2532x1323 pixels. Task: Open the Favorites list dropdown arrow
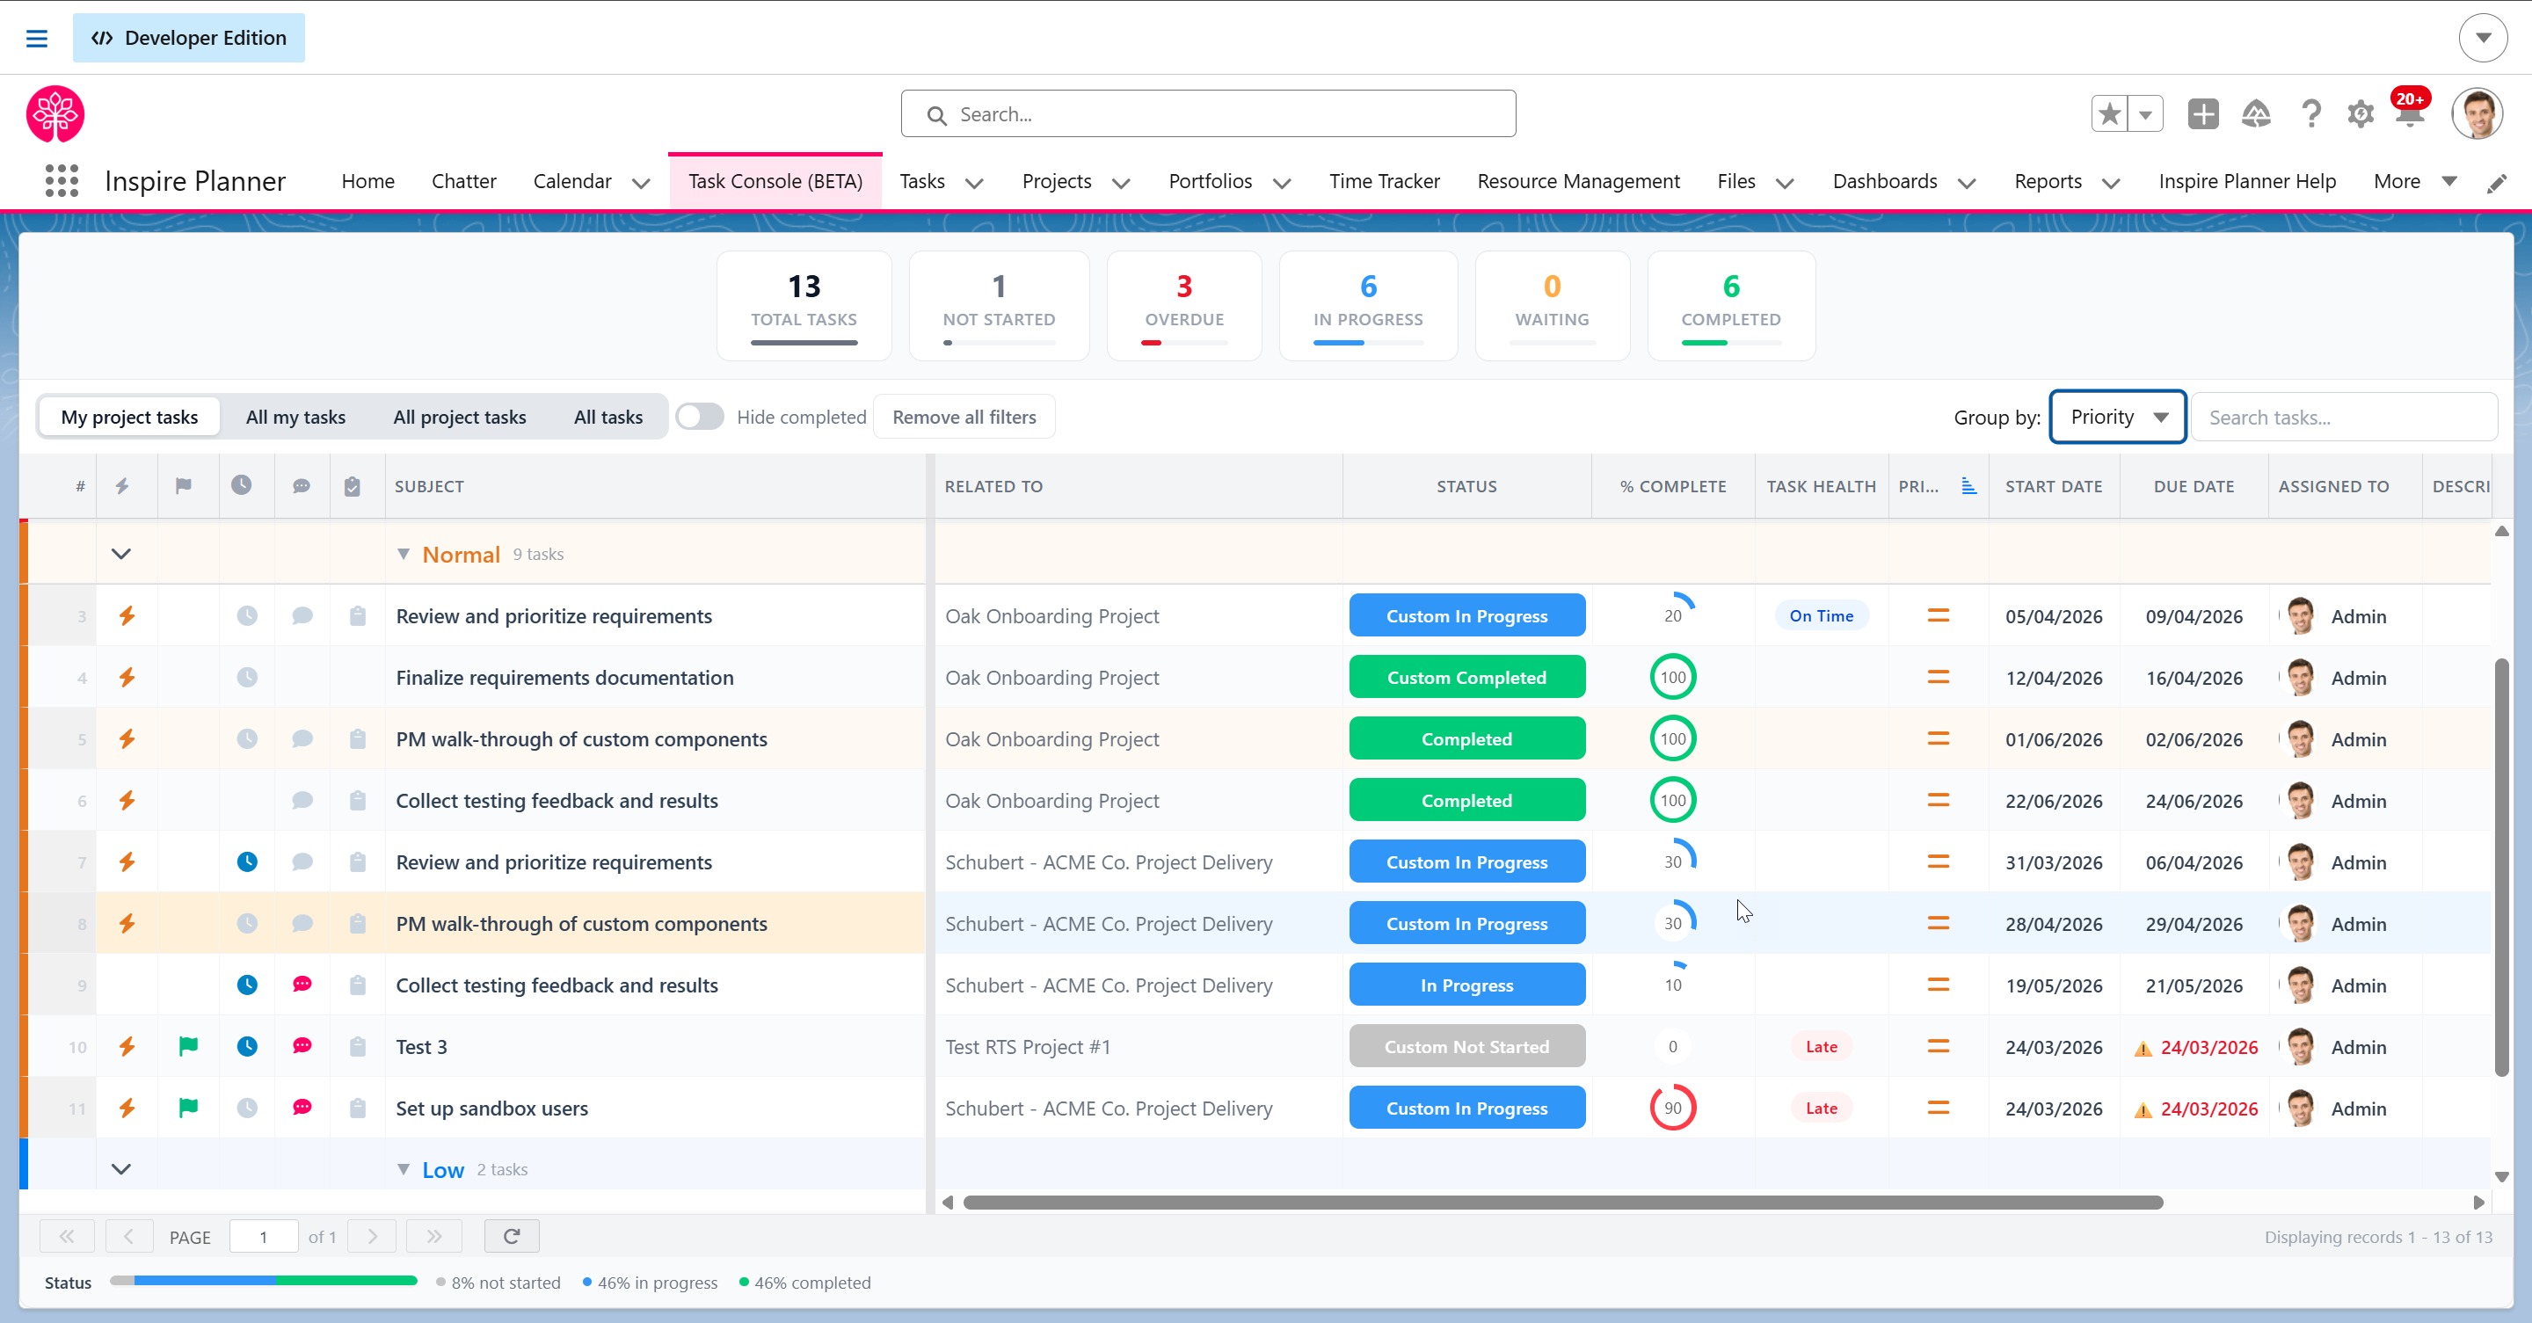click(2145, 114)
